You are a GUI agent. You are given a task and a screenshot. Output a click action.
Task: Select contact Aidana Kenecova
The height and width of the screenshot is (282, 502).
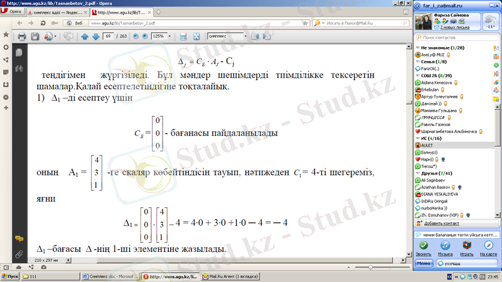(x=436, y=83)
